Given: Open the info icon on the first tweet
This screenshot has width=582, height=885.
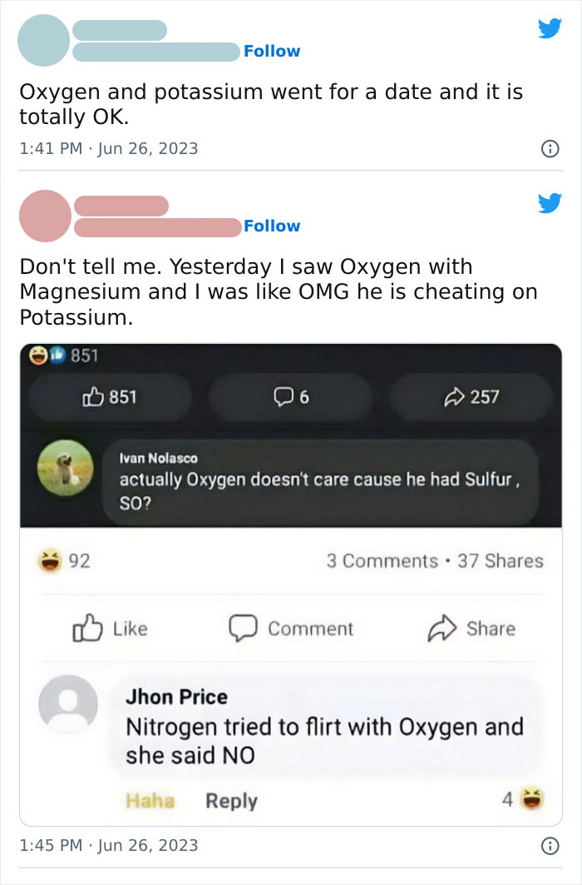Looking at the screenshot, I should pyautogui.click(x=552, y=147).
